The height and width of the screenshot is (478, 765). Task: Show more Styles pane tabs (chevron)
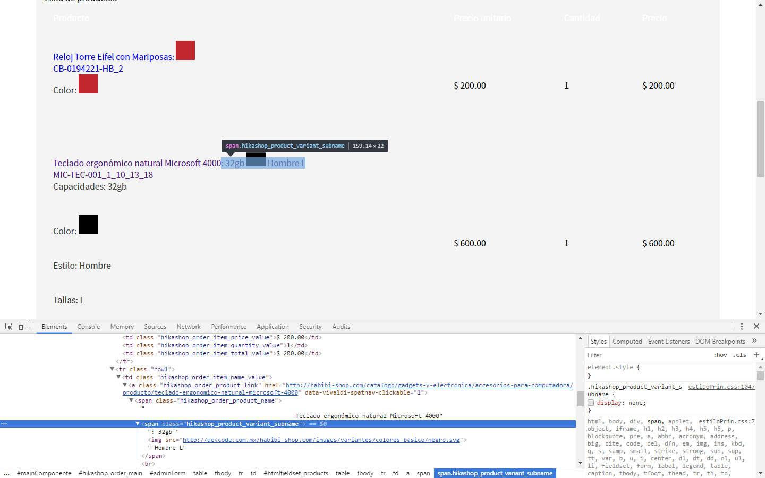(x=754, y=341)
